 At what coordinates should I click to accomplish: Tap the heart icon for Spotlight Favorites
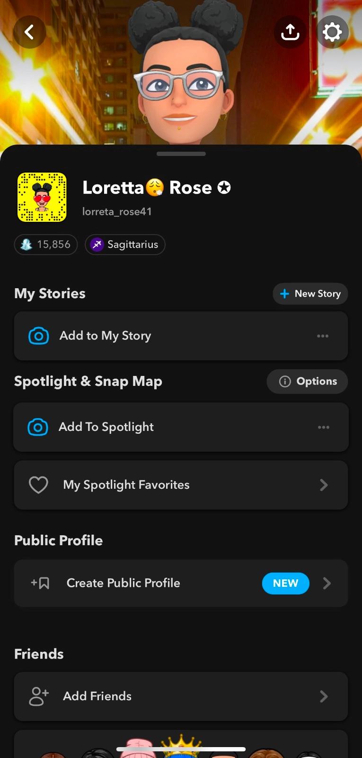pos(38,485)
